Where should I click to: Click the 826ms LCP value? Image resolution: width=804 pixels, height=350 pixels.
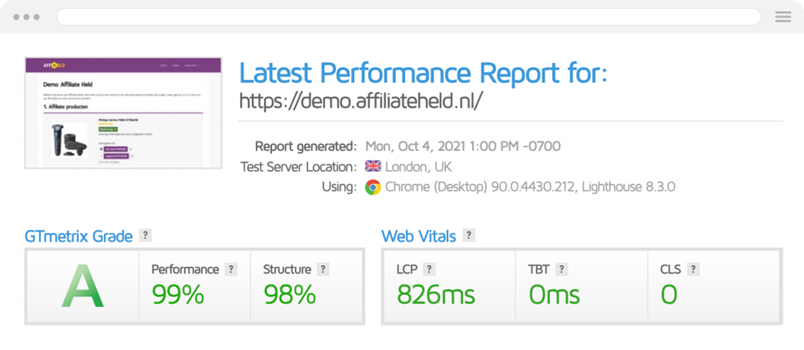435,294
